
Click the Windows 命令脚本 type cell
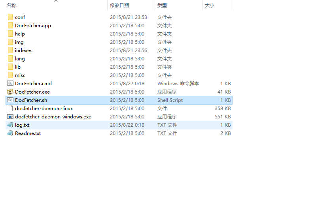click(x=178, y=84)
